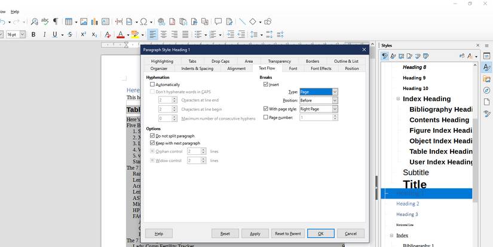493x247 pixels.
Task: Enable the Page number checkbox
Action: click(x=266, y=117)
